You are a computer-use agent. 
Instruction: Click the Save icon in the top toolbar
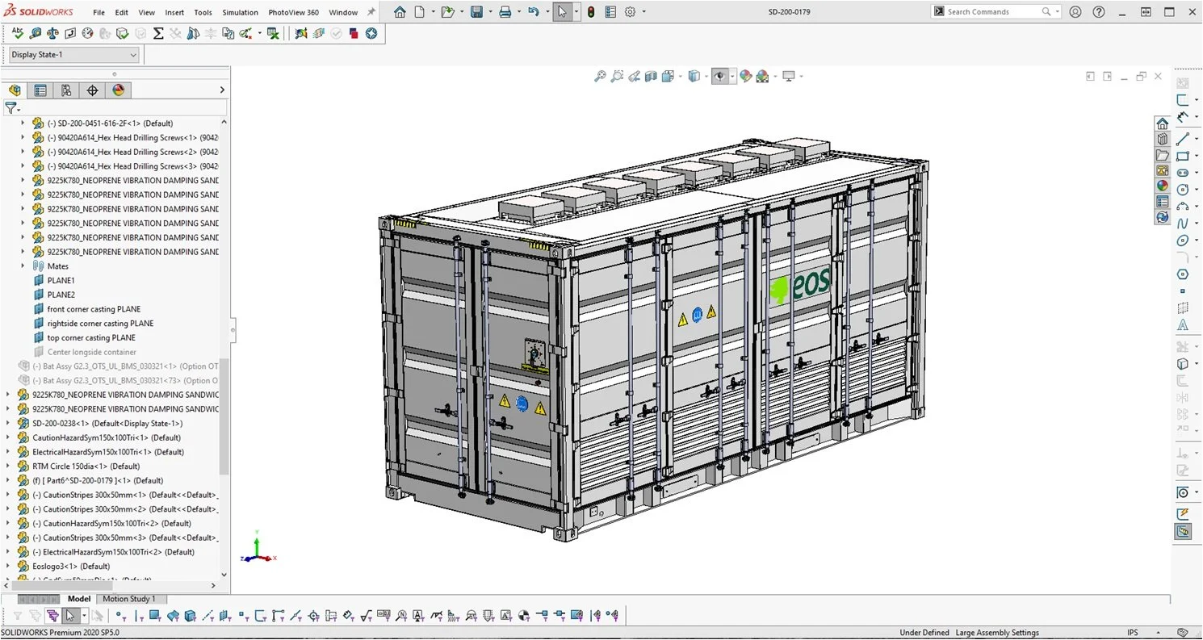(476, 12)
